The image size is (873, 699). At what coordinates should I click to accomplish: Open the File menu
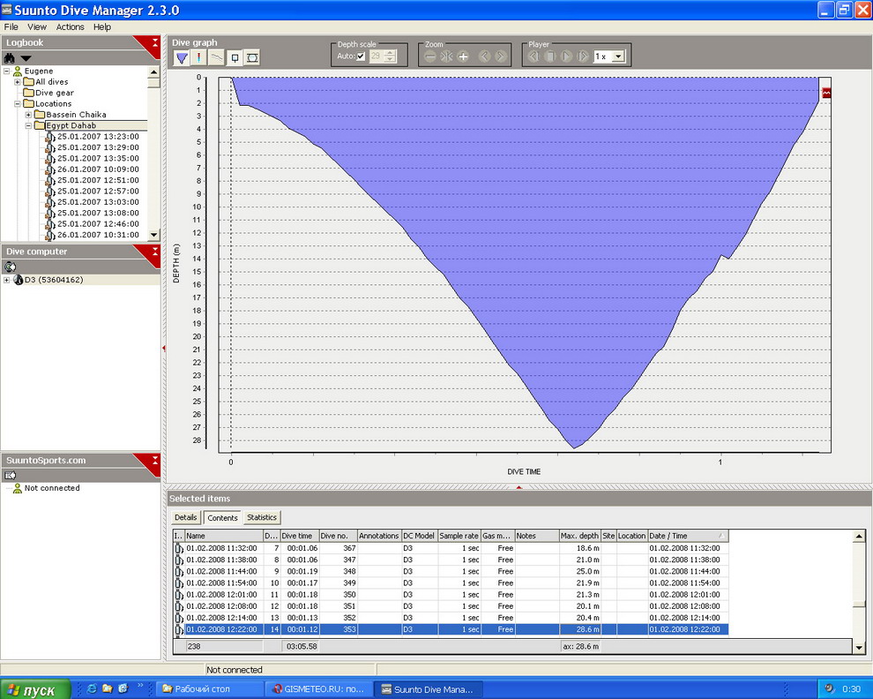coord(11,26)
